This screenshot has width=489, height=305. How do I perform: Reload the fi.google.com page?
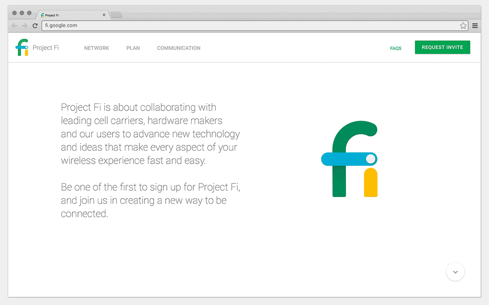[35, 26]
